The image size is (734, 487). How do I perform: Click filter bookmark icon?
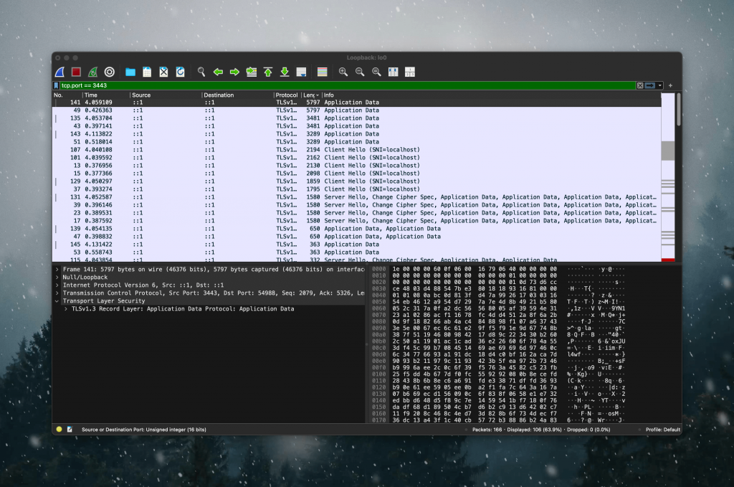point(56,85)
